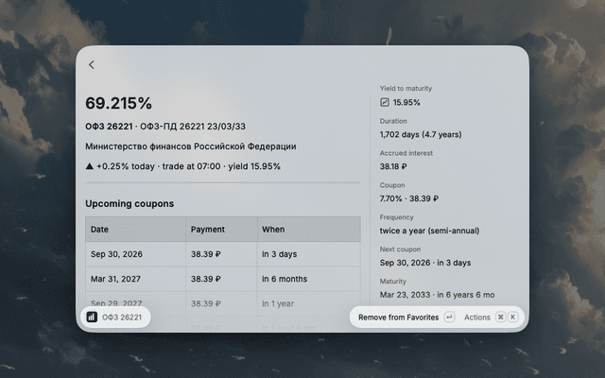Image resolution: width=605 pixels, height=378 pixels.
Task: Click the 69.215% price heading
Action: (119, 103)
